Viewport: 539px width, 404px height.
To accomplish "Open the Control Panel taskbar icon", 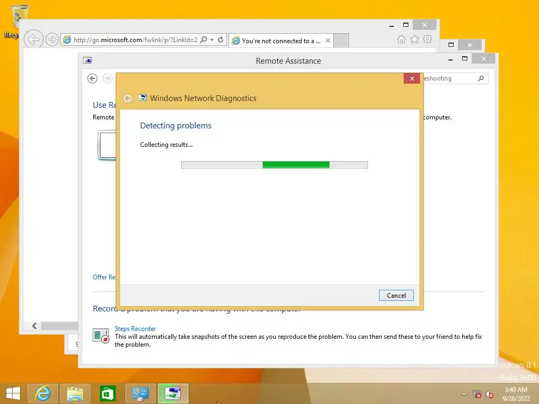I will 140,393.
